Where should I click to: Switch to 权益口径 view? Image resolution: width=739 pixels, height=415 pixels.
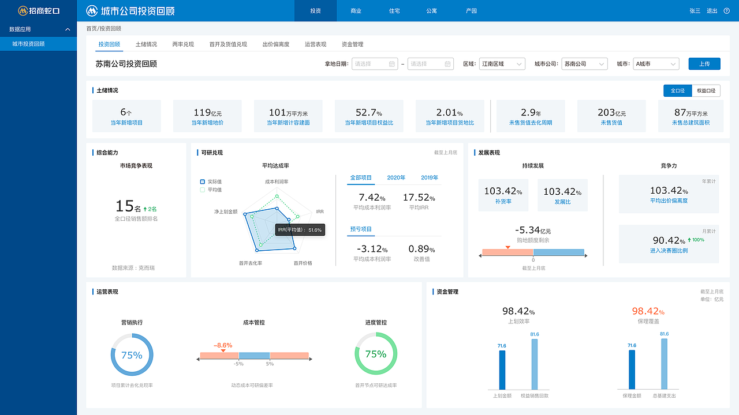pos(706,90)
